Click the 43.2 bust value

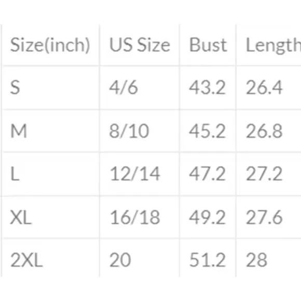pos(207,88)
